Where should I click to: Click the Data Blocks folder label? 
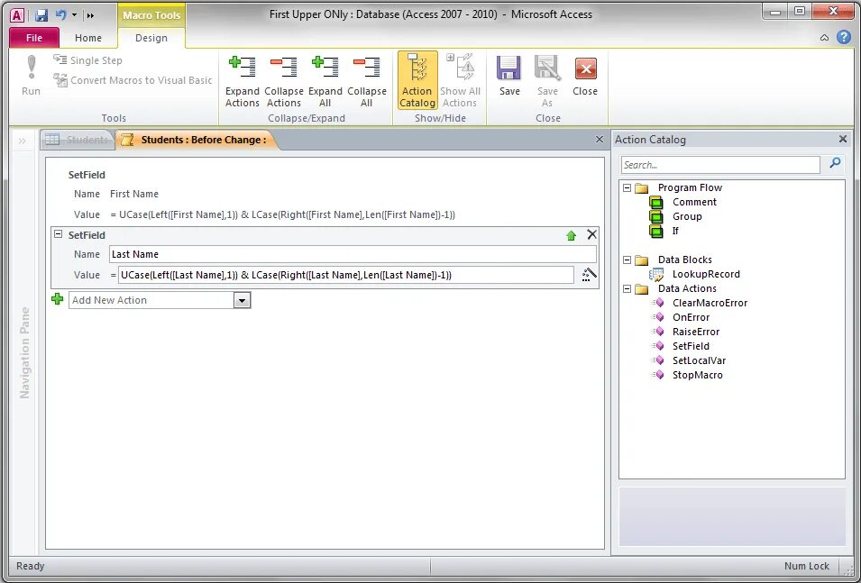(684, 260)
